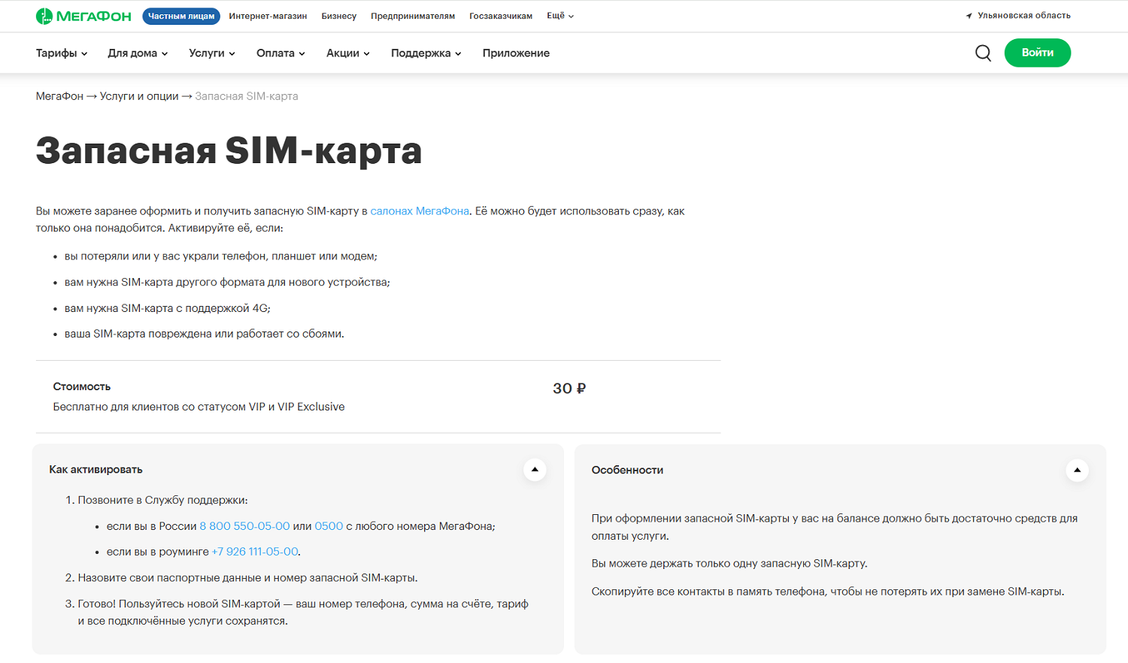
Task: Click the Как активировать heading
Action: 96,470
